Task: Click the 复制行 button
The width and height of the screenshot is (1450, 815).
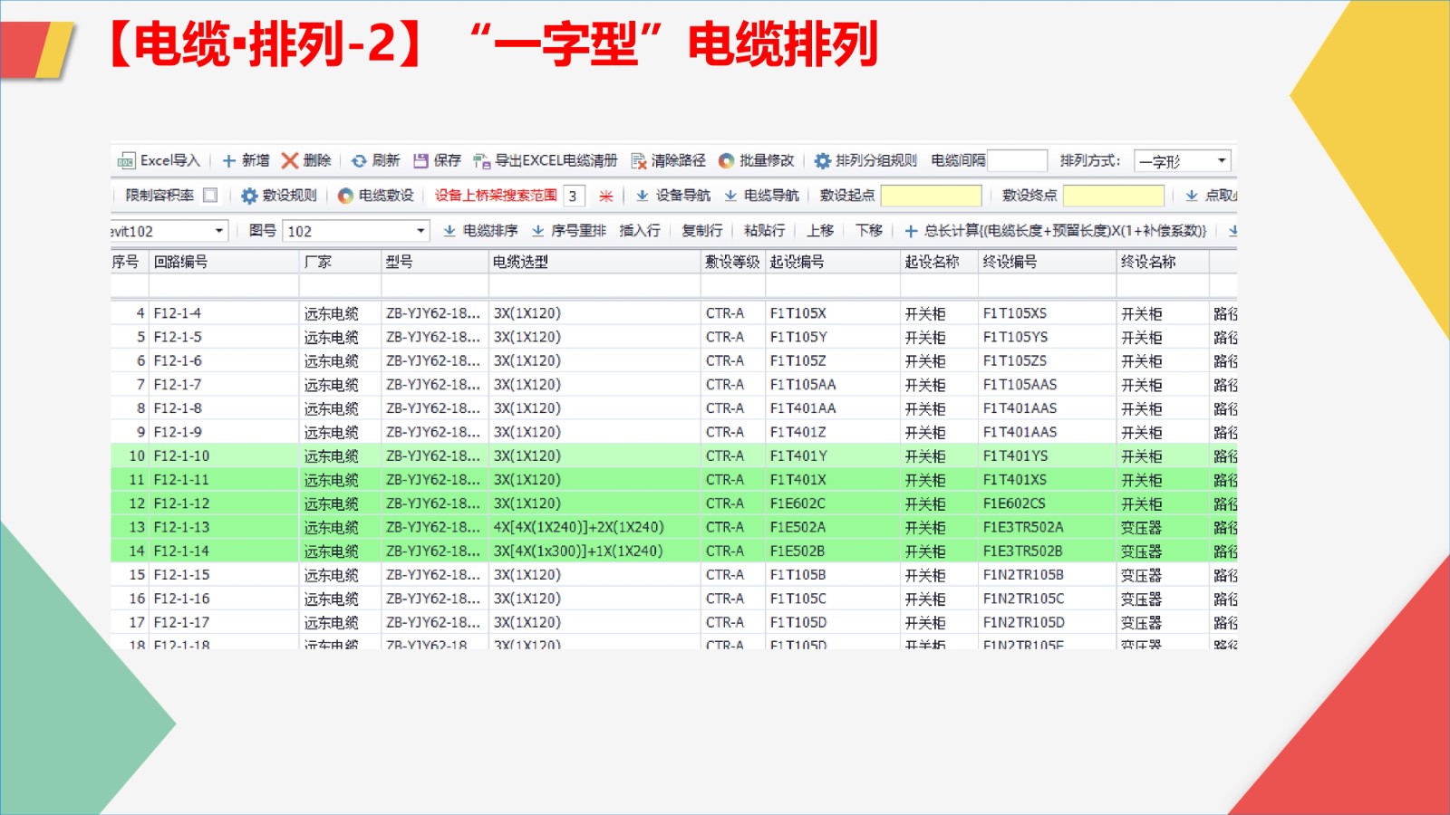Action: pyautogui.click(x=702, y=231)
